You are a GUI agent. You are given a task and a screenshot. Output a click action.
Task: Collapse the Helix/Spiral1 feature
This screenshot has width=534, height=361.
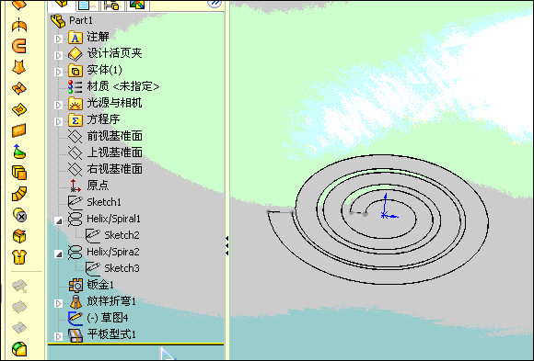59,221
